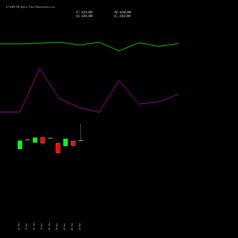Click the highest peak of the purple line
The height and width of the screenshot is (238, 238).
40,69
